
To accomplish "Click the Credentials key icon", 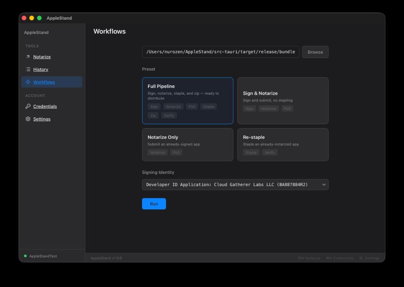I will pos(27,106).
